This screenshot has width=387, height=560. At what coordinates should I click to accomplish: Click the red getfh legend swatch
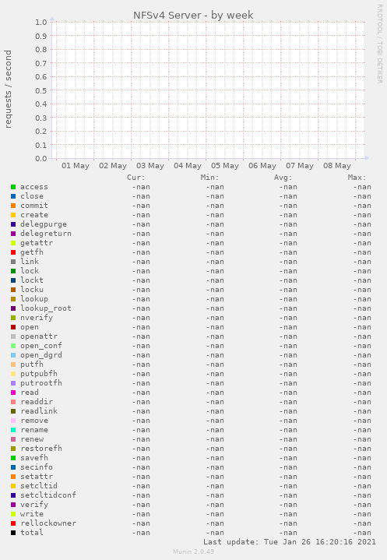pyautogui.click(x=13, y=252)
